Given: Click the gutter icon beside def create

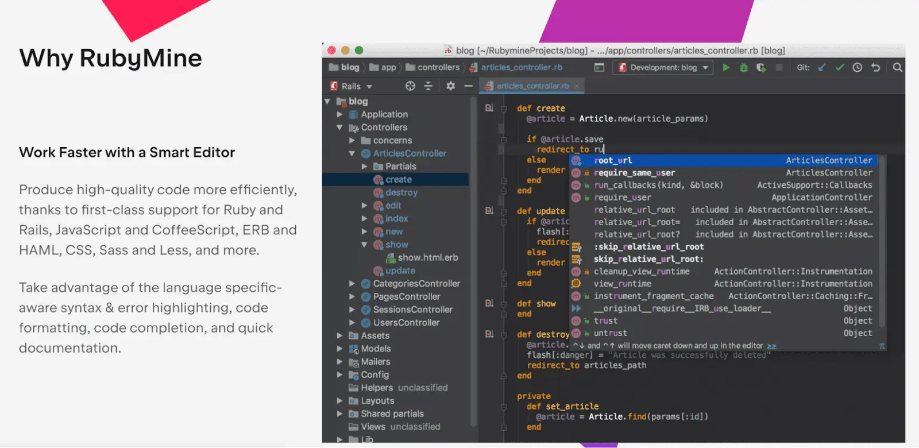Looking at the screenshot, I should coord(489,108).
